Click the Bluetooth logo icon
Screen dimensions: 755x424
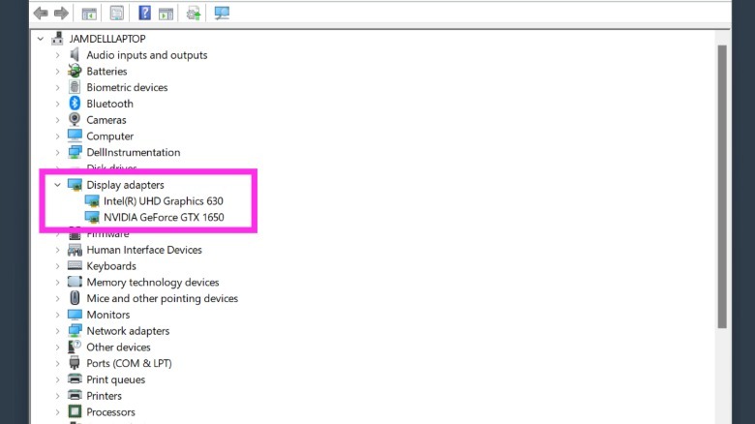pyautogui.click(x=75, y=104)
